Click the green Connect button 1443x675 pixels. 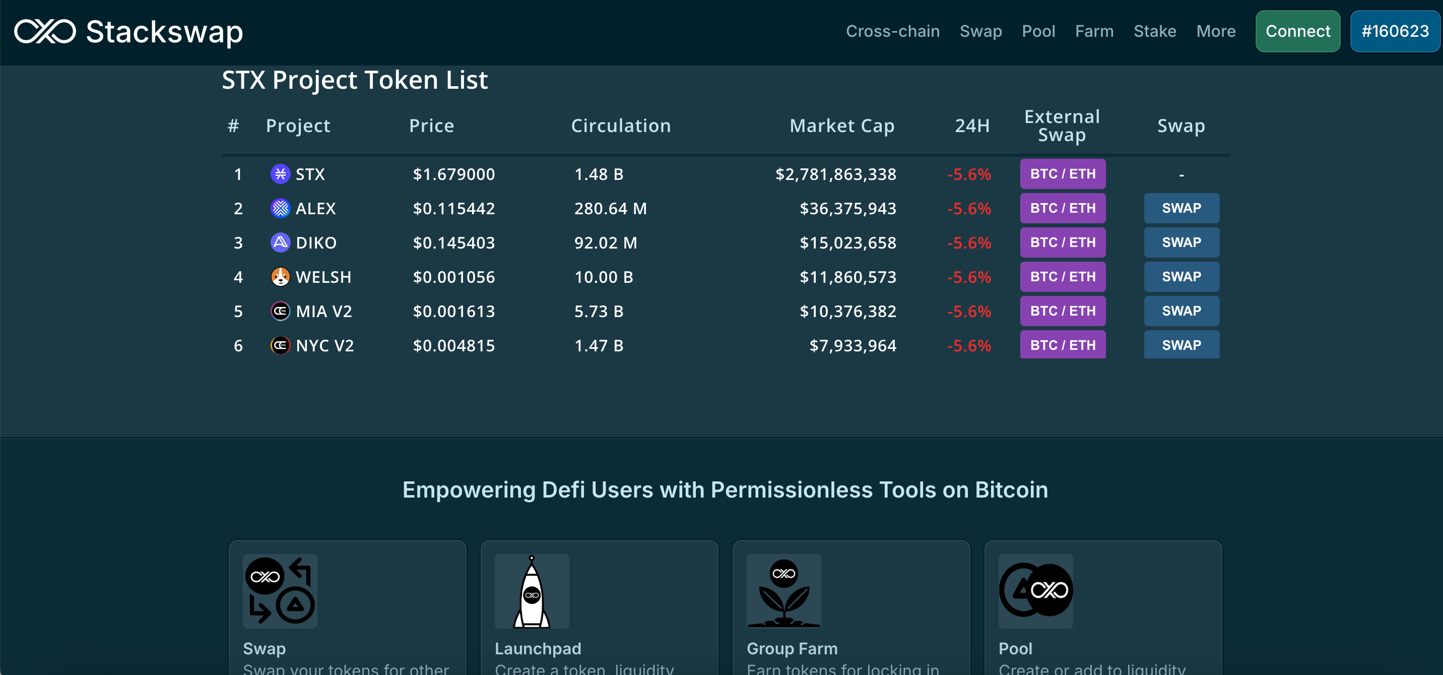pos(1297,31)
